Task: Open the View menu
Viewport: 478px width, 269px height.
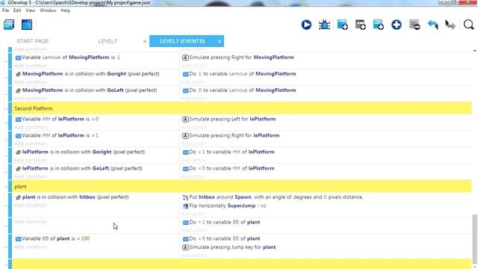Action: point(30,10)
